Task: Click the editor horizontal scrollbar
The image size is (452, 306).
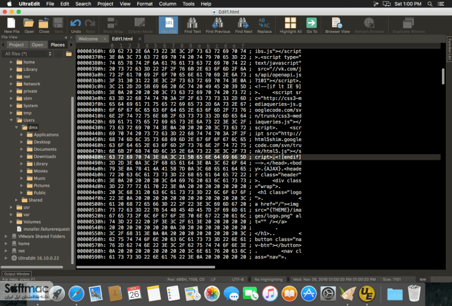Action: (146, 267)
